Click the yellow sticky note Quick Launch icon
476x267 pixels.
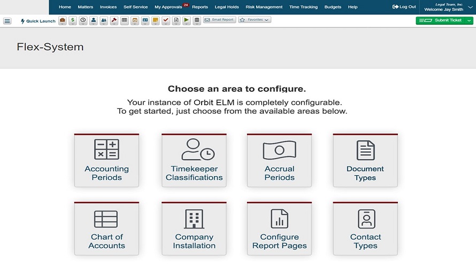click(156, 21)
